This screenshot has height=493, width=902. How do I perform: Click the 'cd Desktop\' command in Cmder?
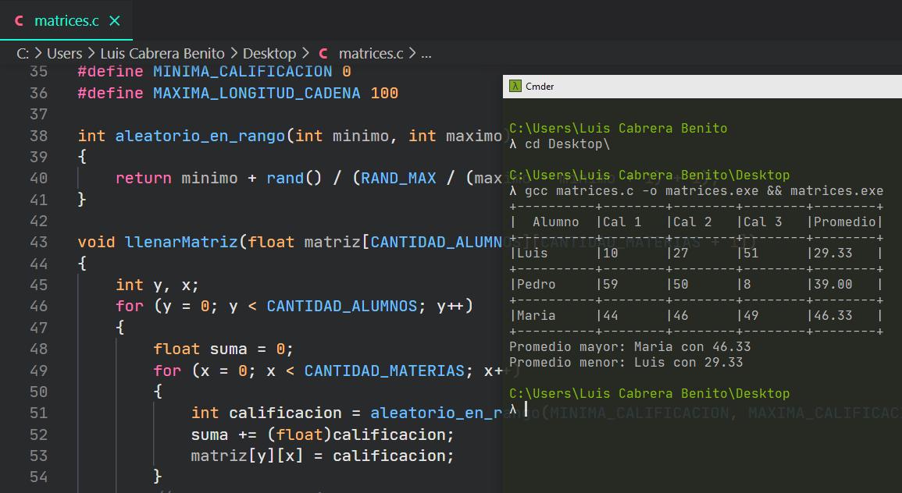[567, 144]
